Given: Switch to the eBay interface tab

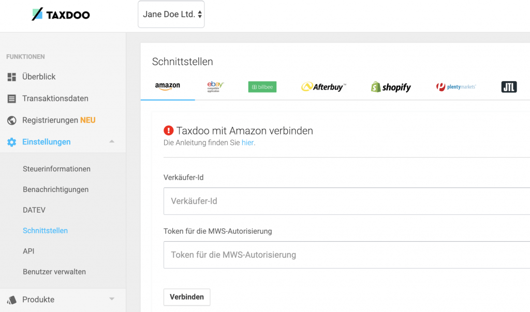Looking at the screenshot, I should (215, 86).
